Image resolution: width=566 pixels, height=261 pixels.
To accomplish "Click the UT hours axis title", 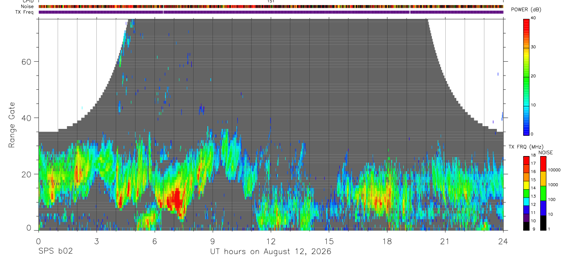I will pos(271,252).
